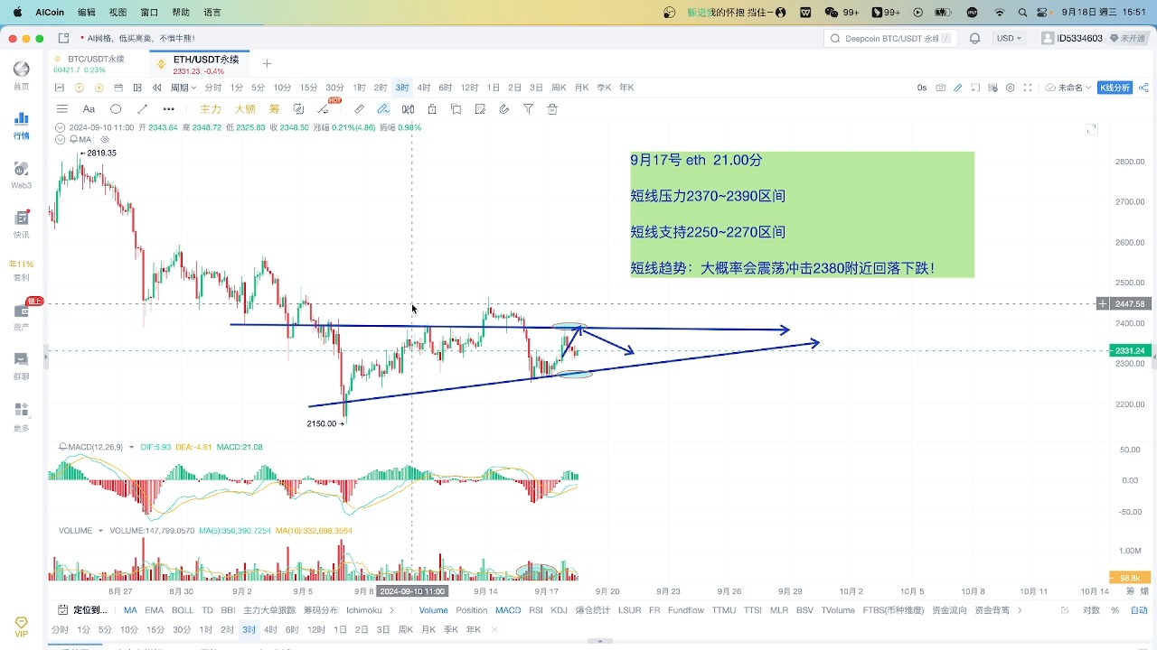Click the K线分析 button

click(x=1115, y=88)
